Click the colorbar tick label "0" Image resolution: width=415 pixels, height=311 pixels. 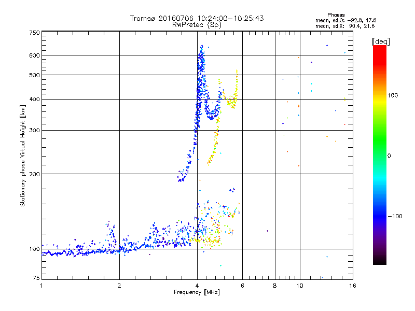point(389,156)
